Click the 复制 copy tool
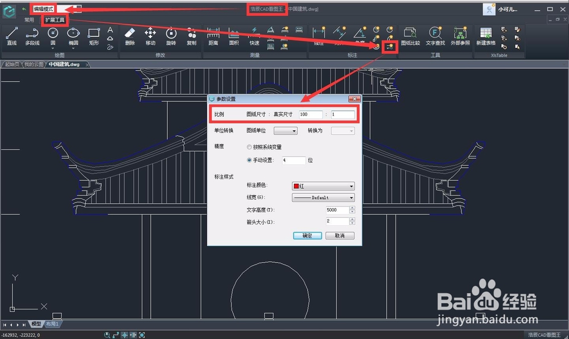Image resolution: width=569 pixels, height=339 pixels. click(192, 36)
